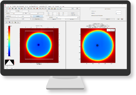The image size is (136, 95).
Task: Click the dark spot at the left image center
Action: pos(38,45)
